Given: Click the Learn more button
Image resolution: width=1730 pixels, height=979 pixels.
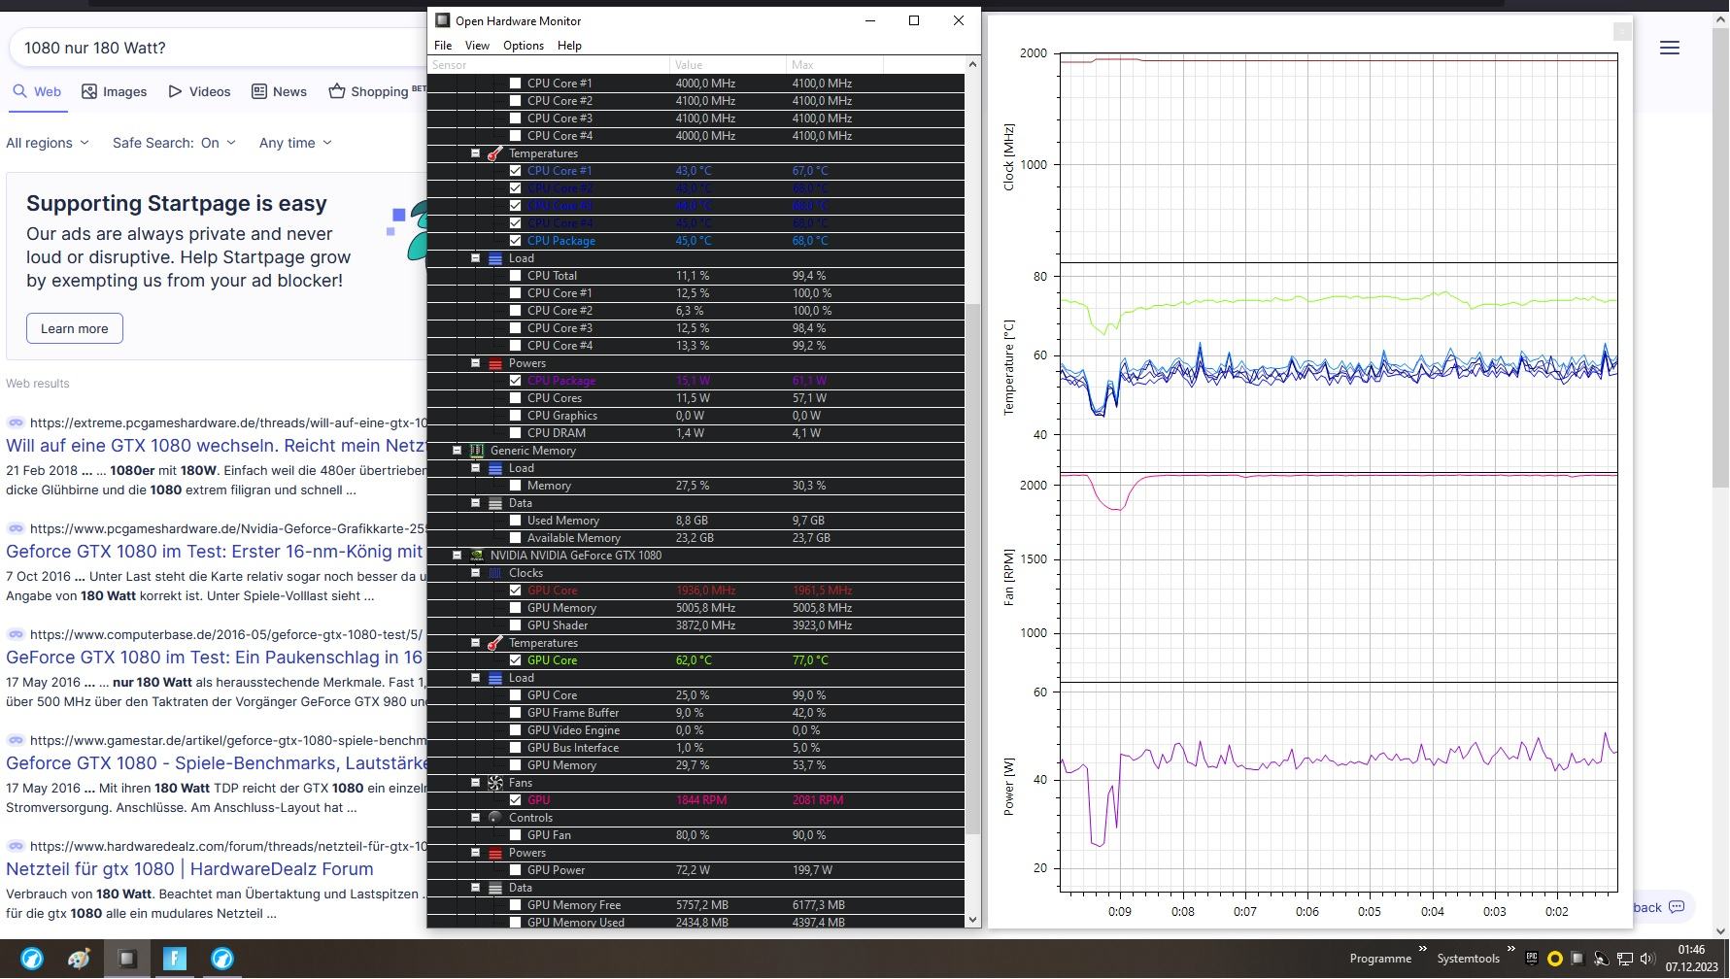Looking at the screenshot, I should tap(75, 328).
